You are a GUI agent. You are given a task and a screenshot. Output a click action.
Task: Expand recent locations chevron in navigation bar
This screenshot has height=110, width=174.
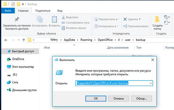pyautogui.click(x=19, y=40)
